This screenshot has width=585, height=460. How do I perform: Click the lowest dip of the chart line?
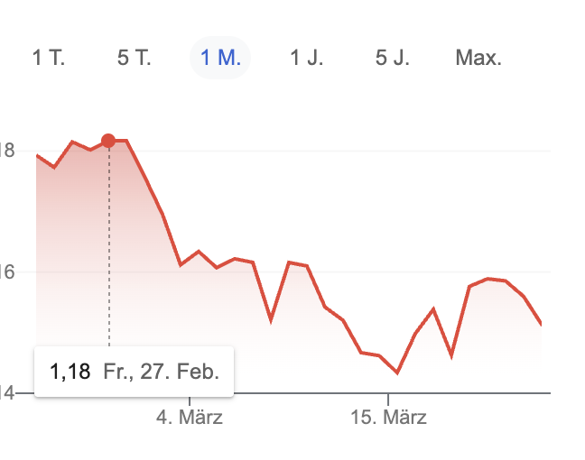[397, 373]
